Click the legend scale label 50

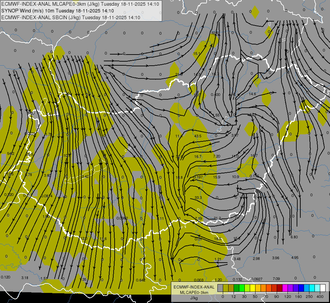tap(255, 297)
